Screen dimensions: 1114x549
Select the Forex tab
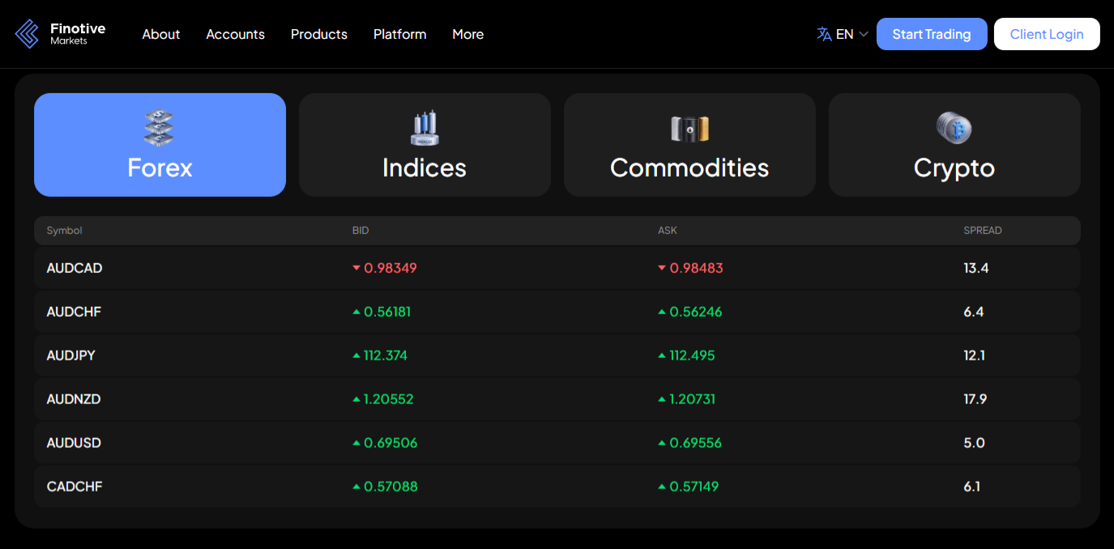tap(160, 145)
